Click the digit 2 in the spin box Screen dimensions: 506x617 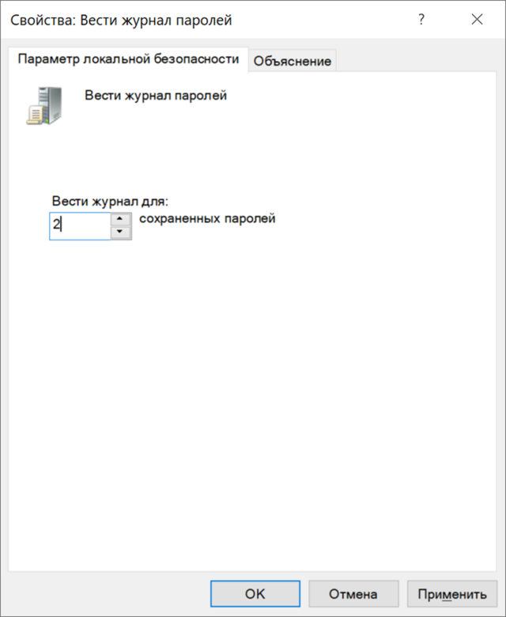57,225
